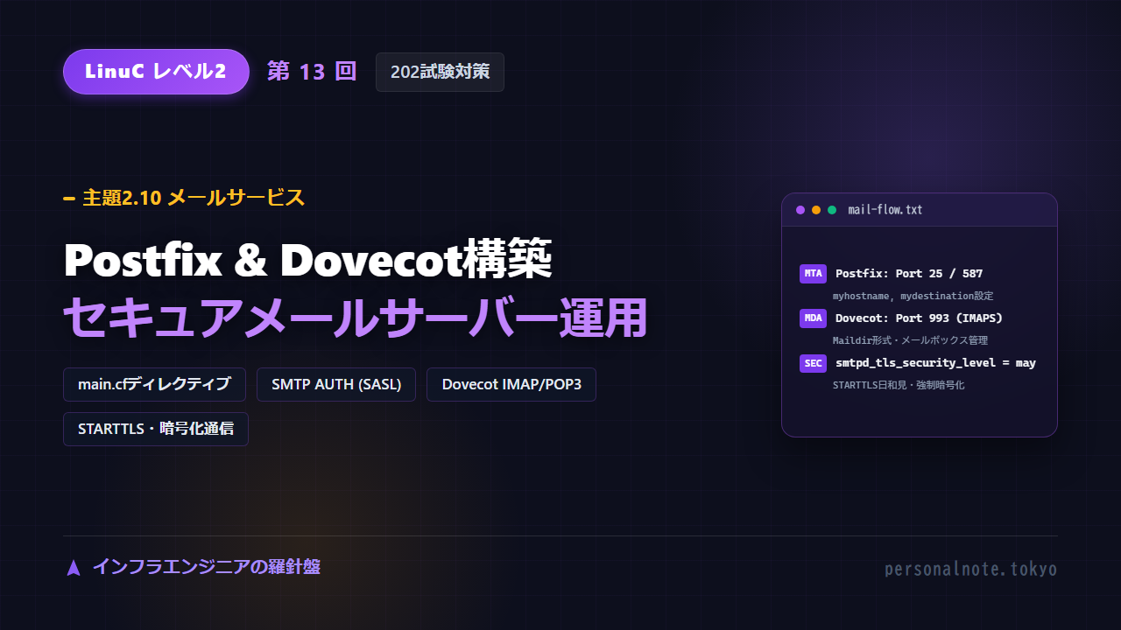1121x630 pixels.
Task: Select the STARTTLS・暗号化通信 tag
Action: [156, 429]
